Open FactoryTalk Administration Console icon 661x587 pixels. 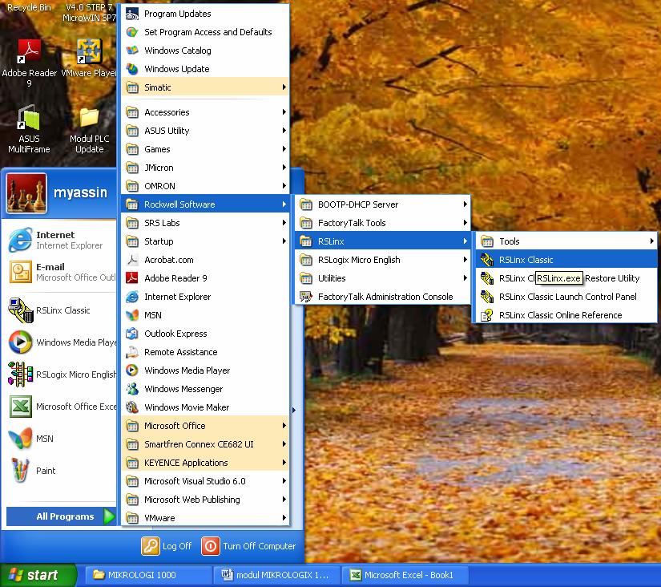tap(306, 297)
